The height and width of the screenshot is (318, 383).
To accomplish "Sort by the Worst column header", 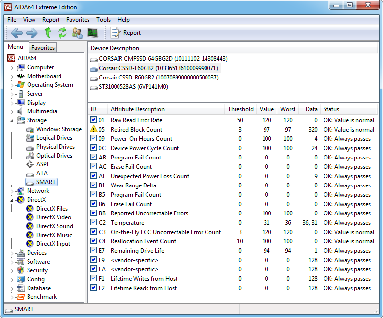I will tap(288, 109).
